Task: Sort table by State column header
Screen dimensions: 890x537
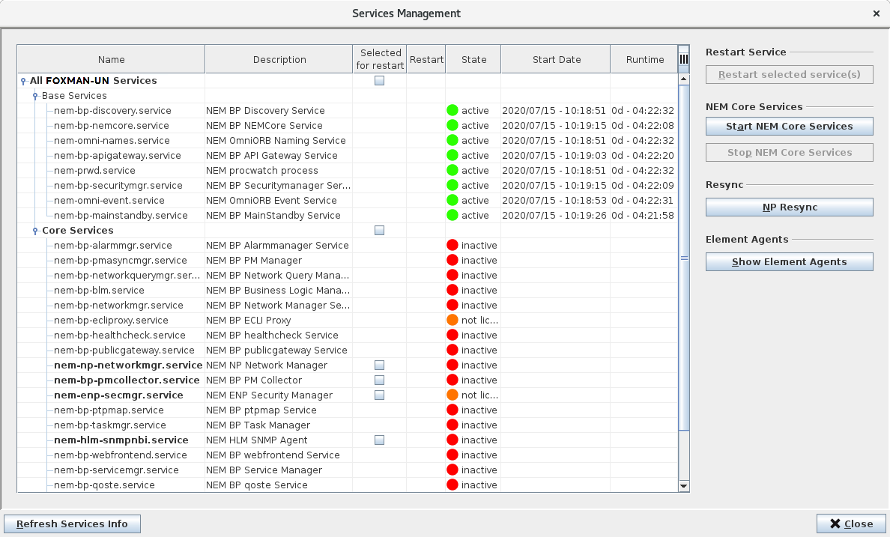Action: (x=473, y=60)
